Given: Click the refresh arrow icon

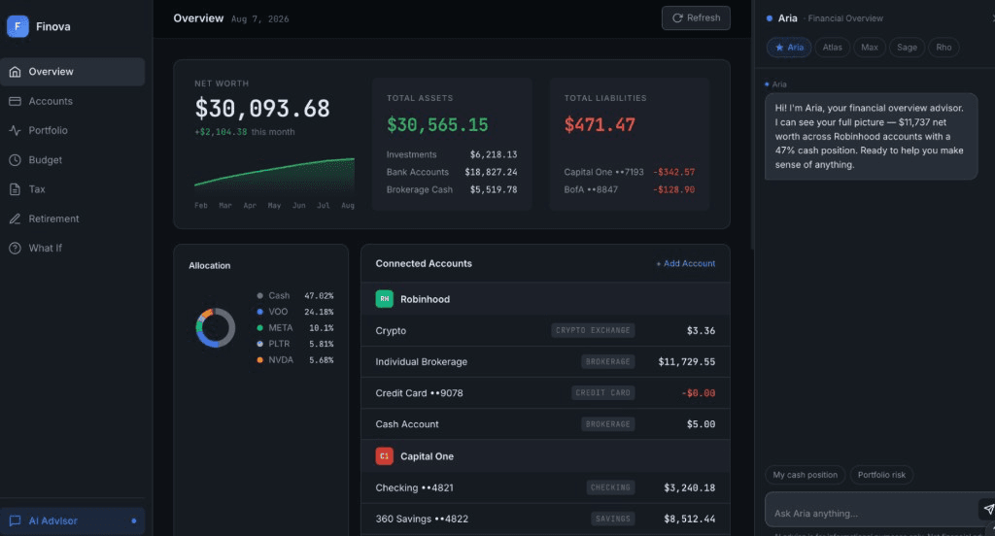Looking at the screenshot, I should coord(677,18).
